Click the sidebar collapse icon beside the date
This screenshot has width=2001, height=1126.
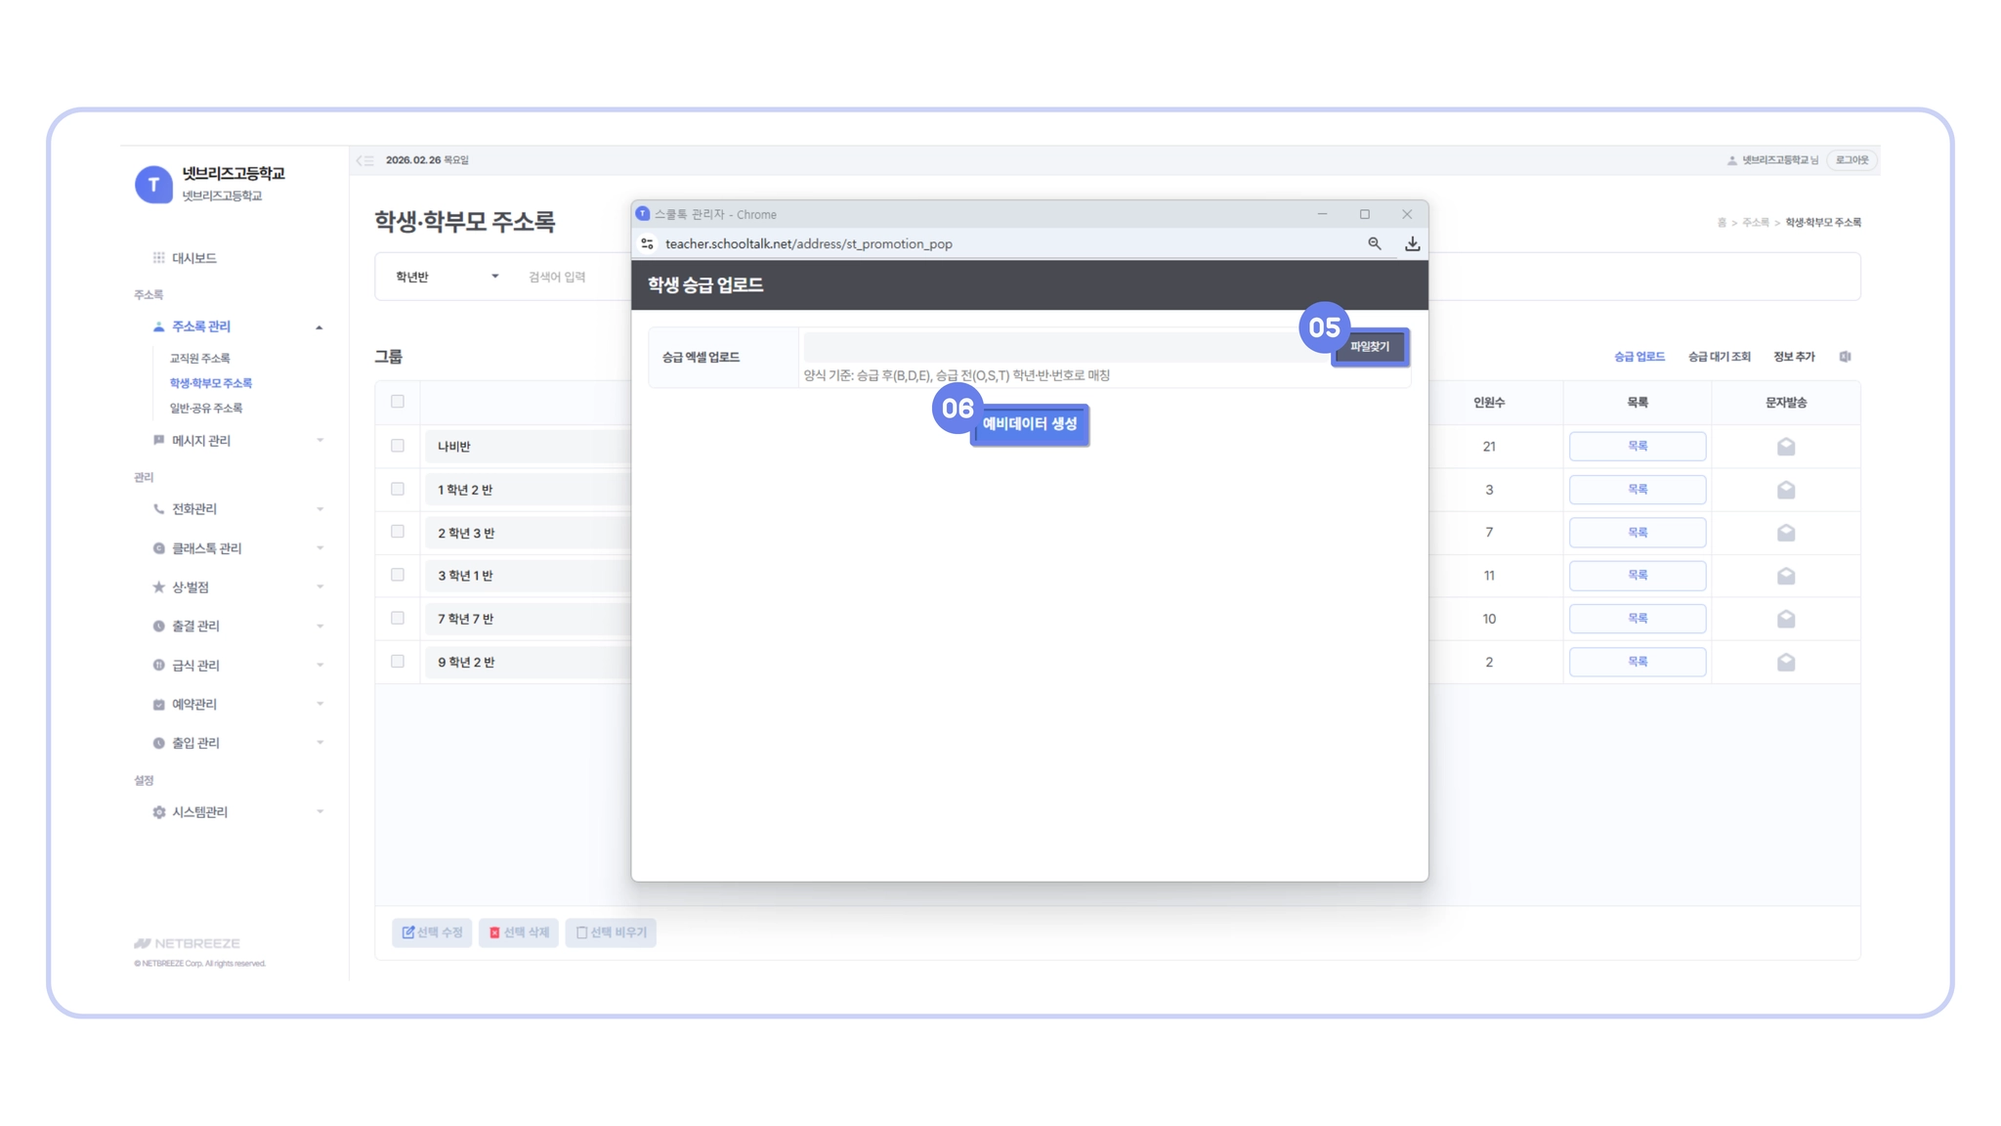[x=364, y=160]
